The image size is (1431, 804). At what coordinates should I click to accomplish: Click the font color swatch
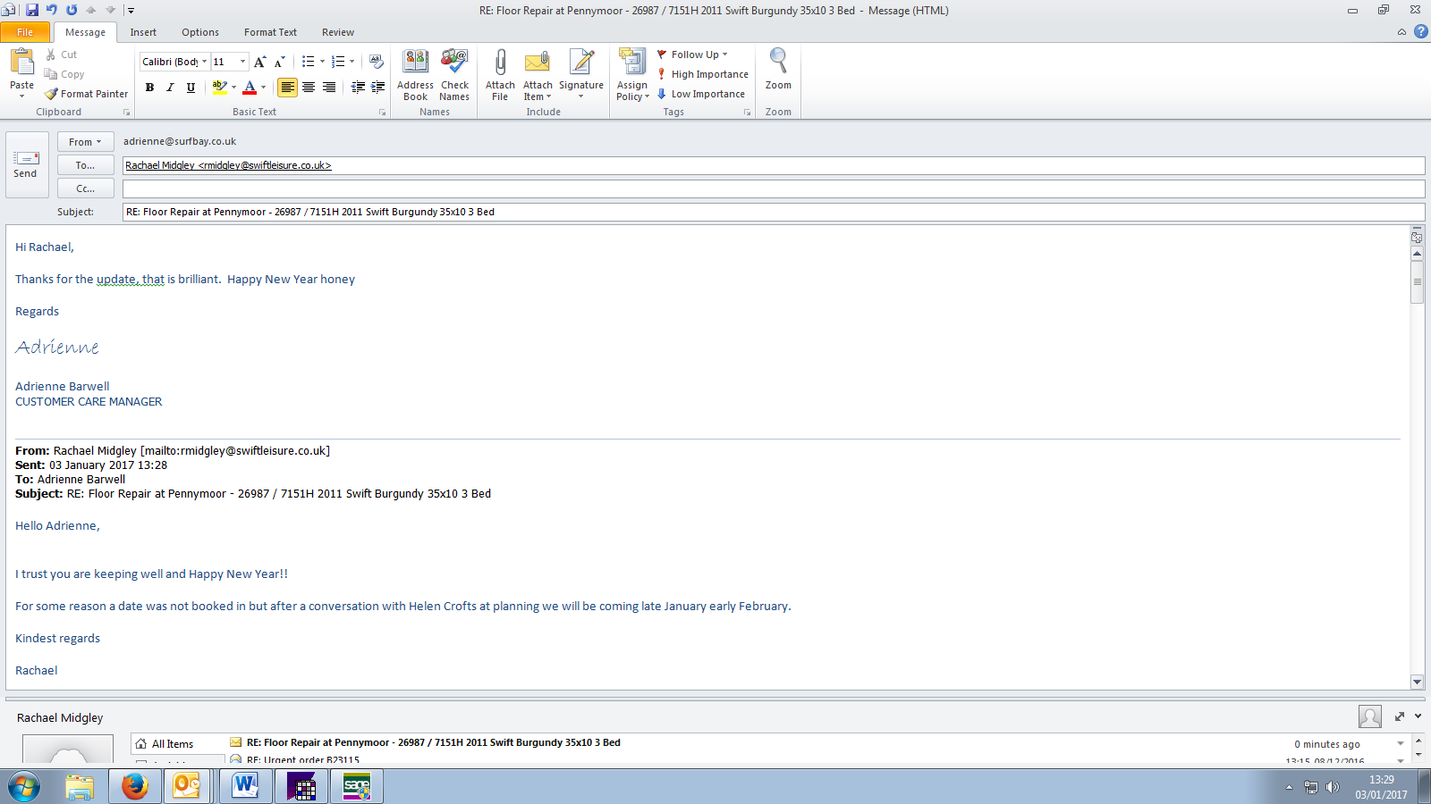(250, 88)
